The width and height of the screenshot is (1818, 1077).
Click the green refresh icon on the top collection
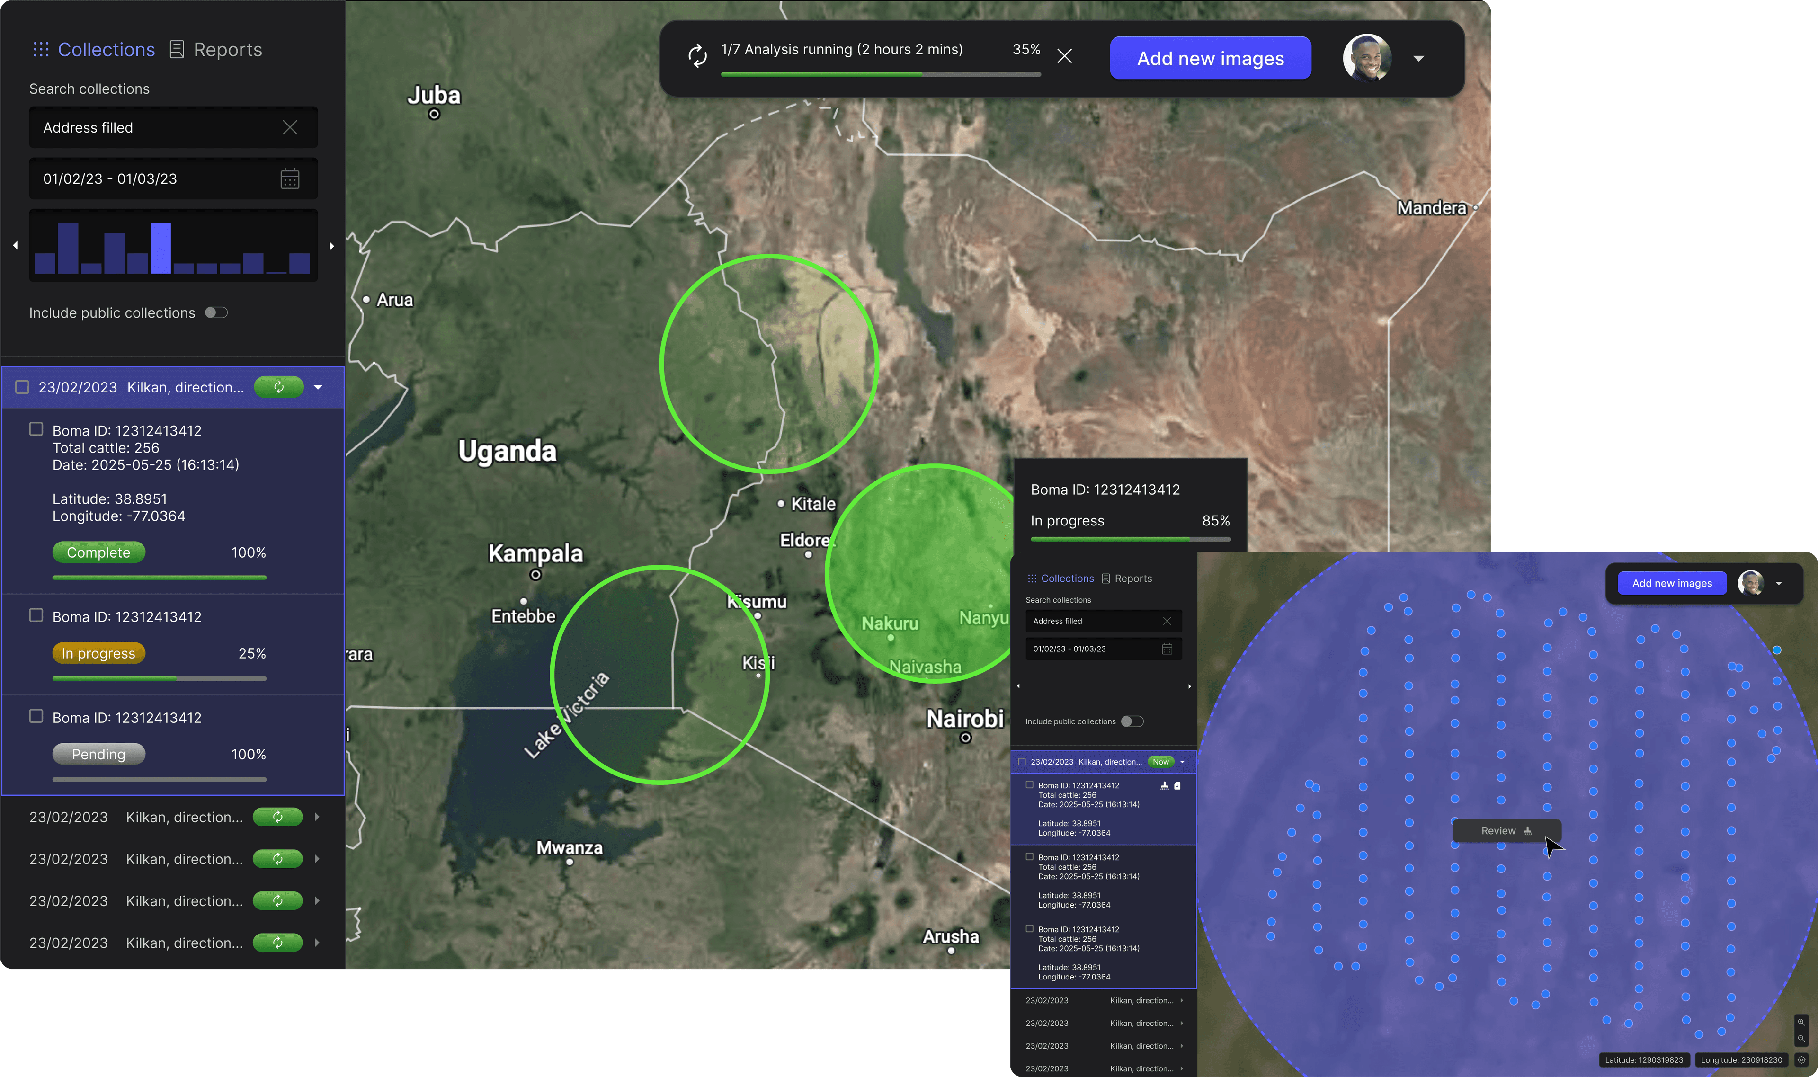[x=279, y=387]
